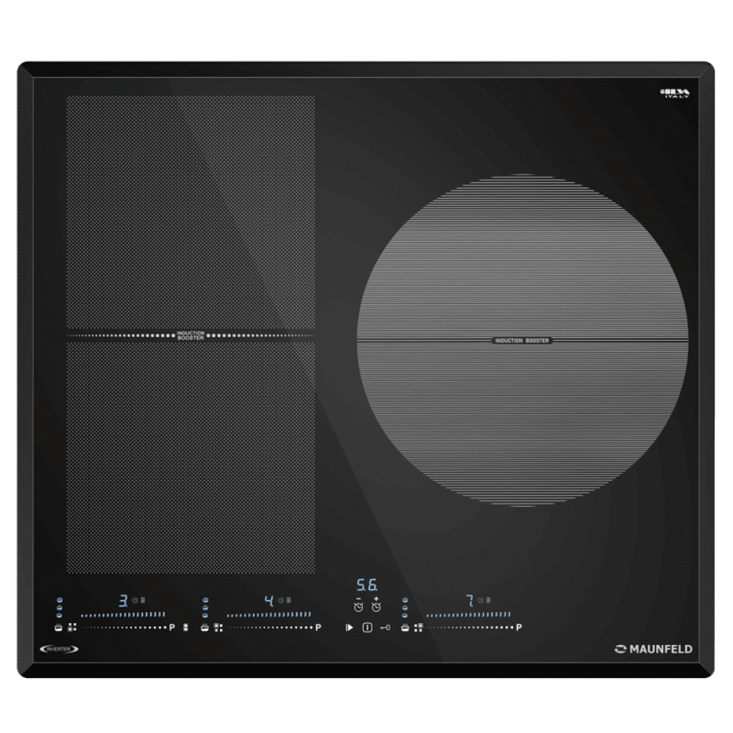The width and height of the screenshot is (733, 733).
Task: Tap the left zone selection grid icon
Action: pos(72,627)
